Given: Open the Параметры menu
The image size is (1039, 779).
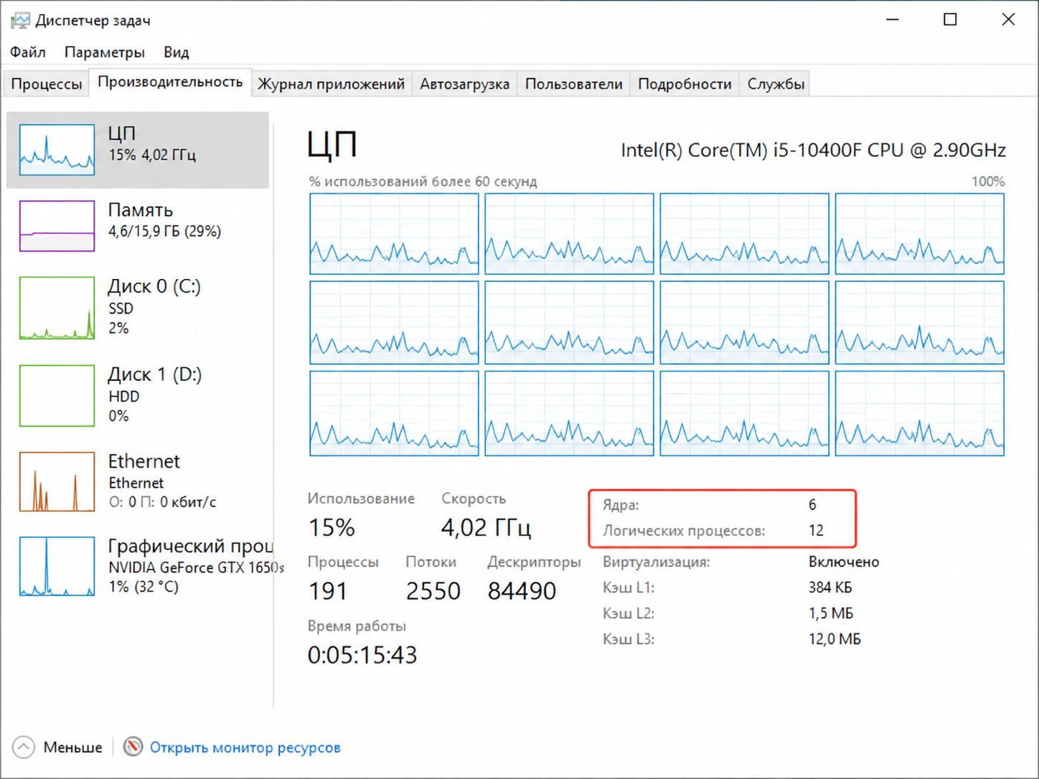Looking at the screenshot, I should pyautogui.click(x=104, y=52).
